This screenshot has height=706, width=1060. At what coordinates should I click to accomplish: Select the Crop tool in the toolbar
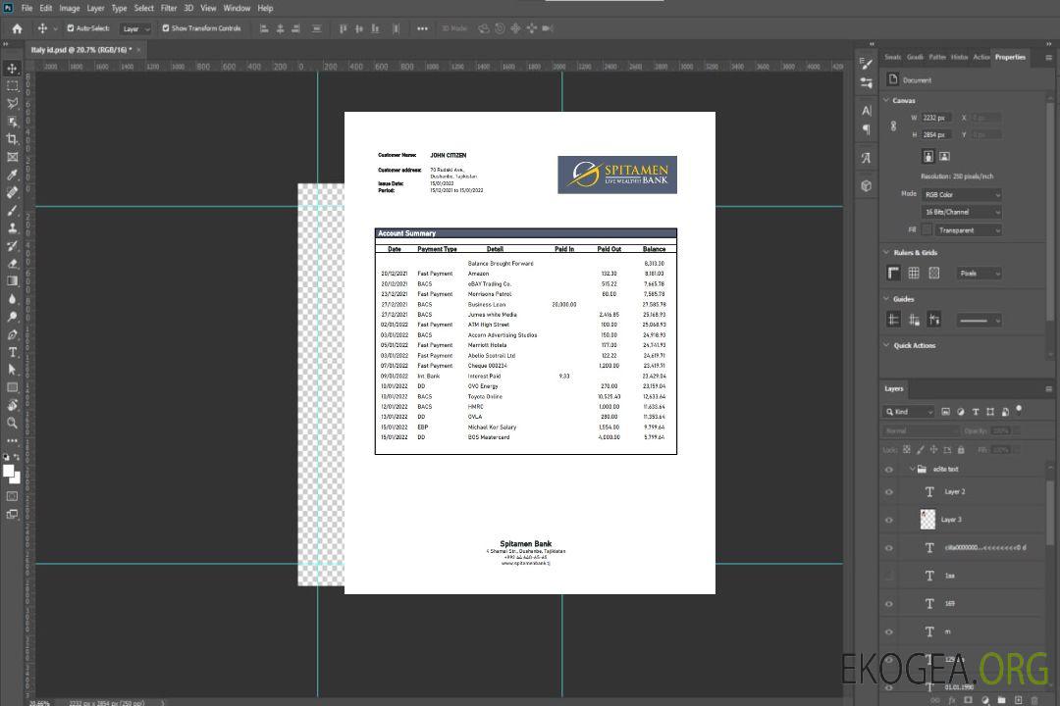pyautogui.click(x=12, y=139)
